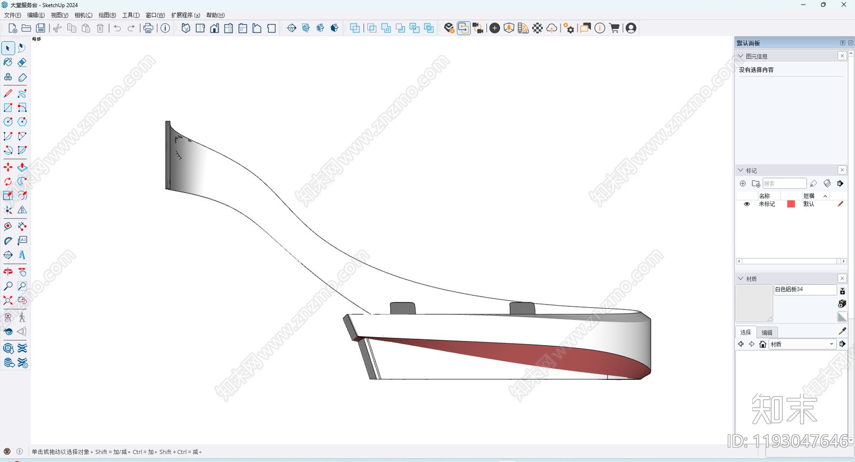Click the shopping cart icon
The image size is (855, 462).
click(x=615, y=28)
